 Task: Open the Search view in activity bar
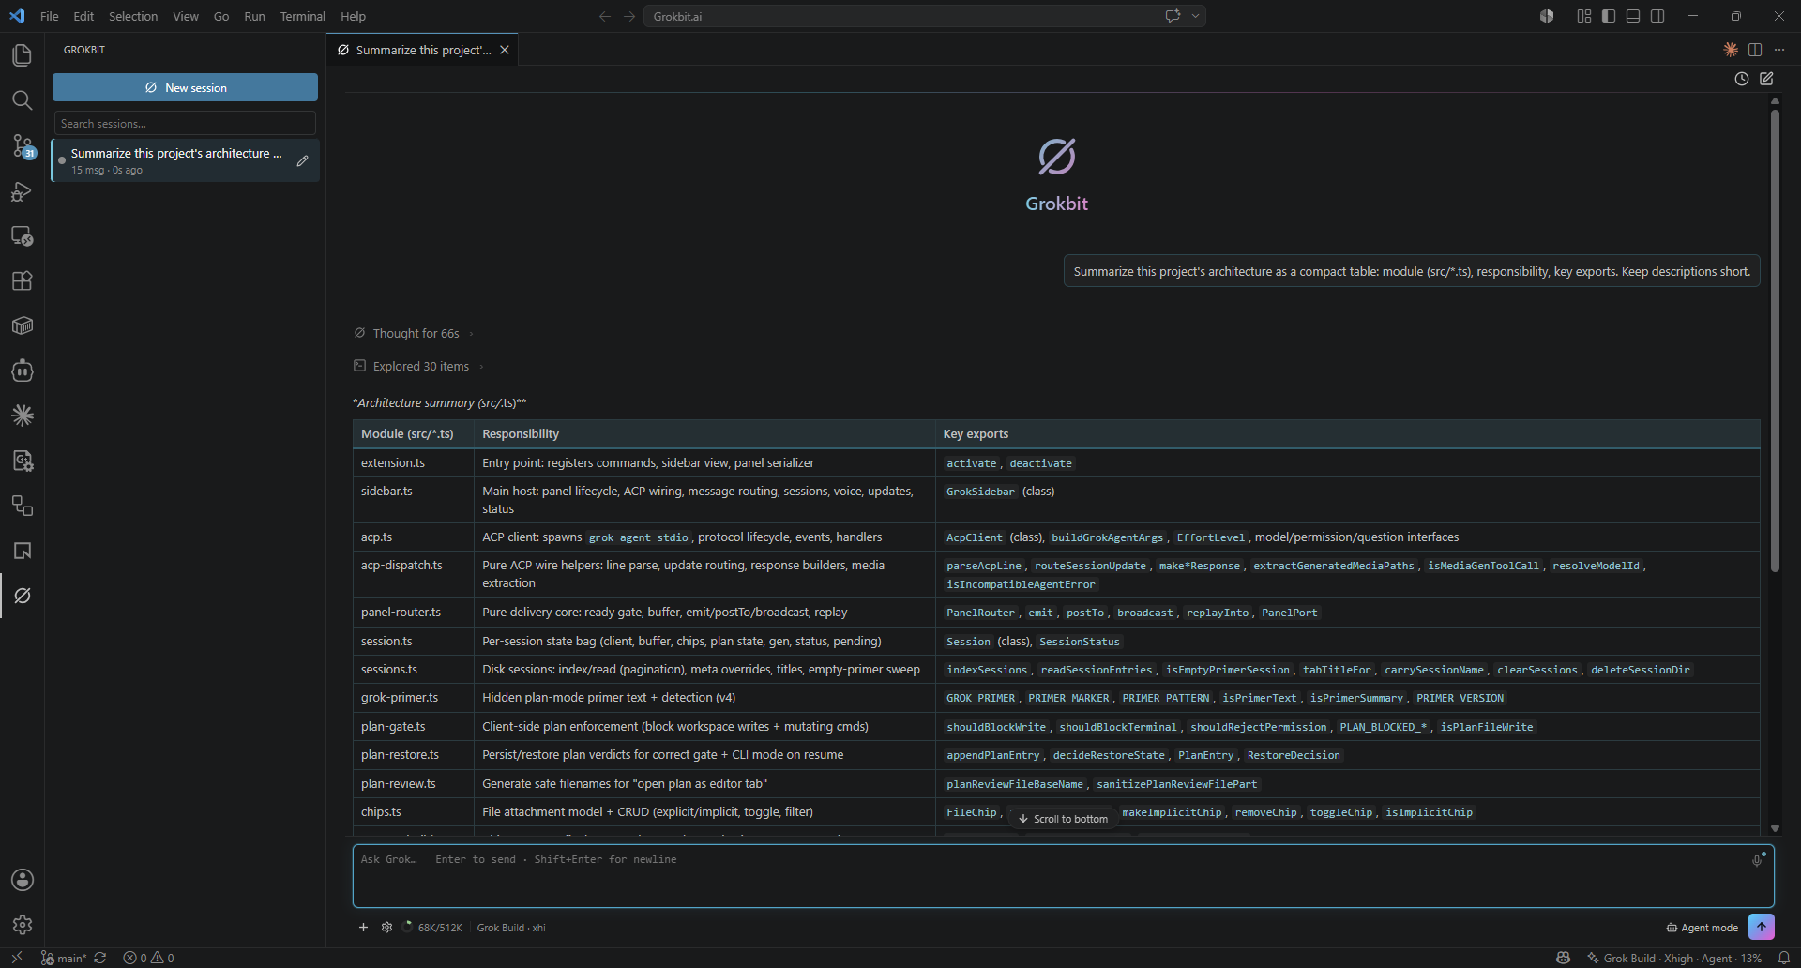(x=23, y=100)
